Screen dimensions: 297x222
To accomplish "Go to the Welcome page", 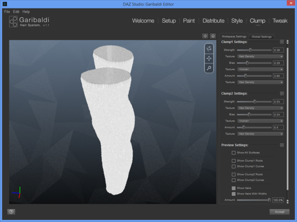I will click(143, 21).
